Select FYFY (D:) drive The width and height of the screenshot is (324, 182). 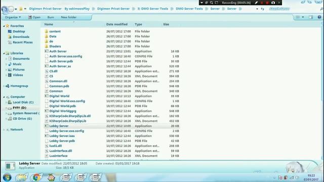[x=19, y=108]
